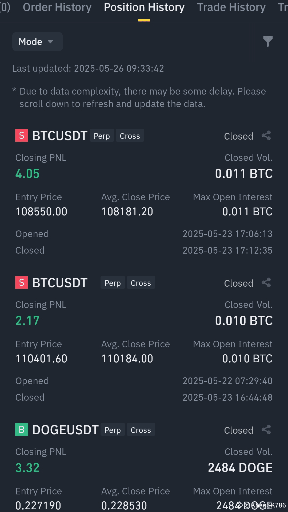288x512 pixels.
Task: Click the red S badge on first BTCUSDT
Action: pos(22,135)
